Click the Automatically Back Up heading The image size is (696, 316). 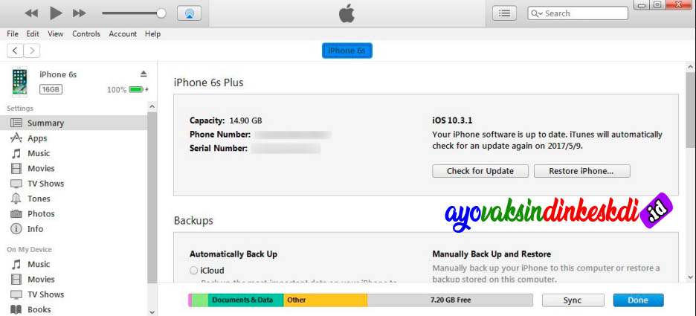pos(233,254)
